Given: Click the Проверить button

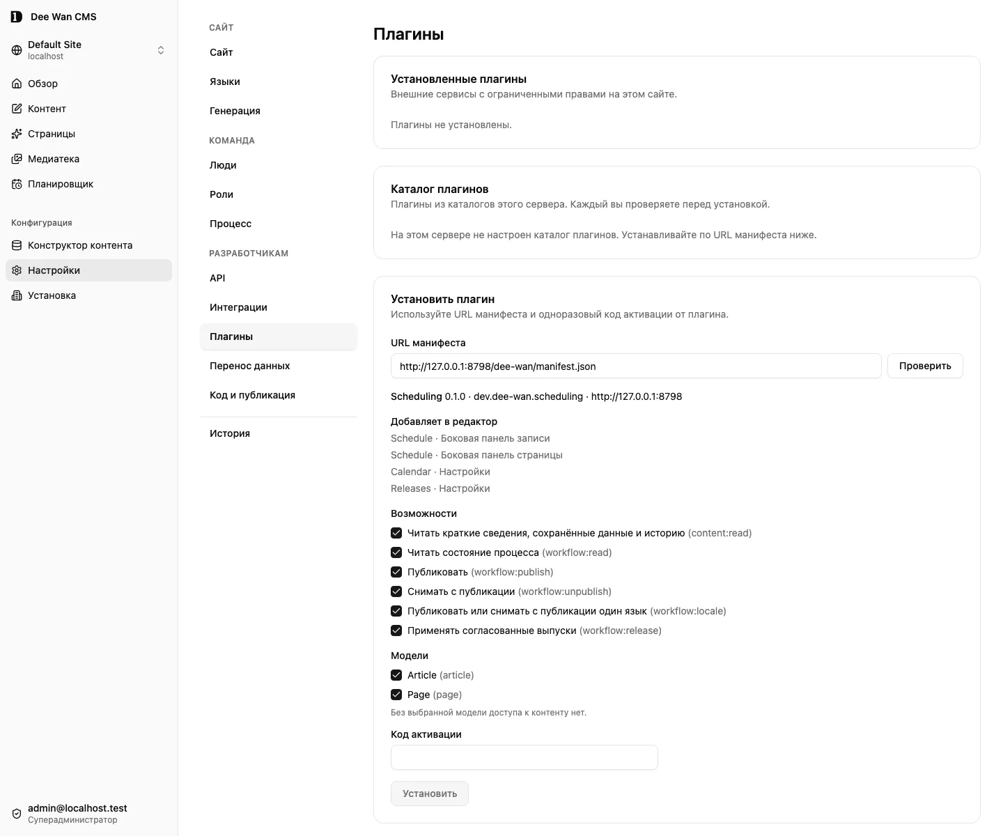Looking at the screenshot, I should 925,366.
